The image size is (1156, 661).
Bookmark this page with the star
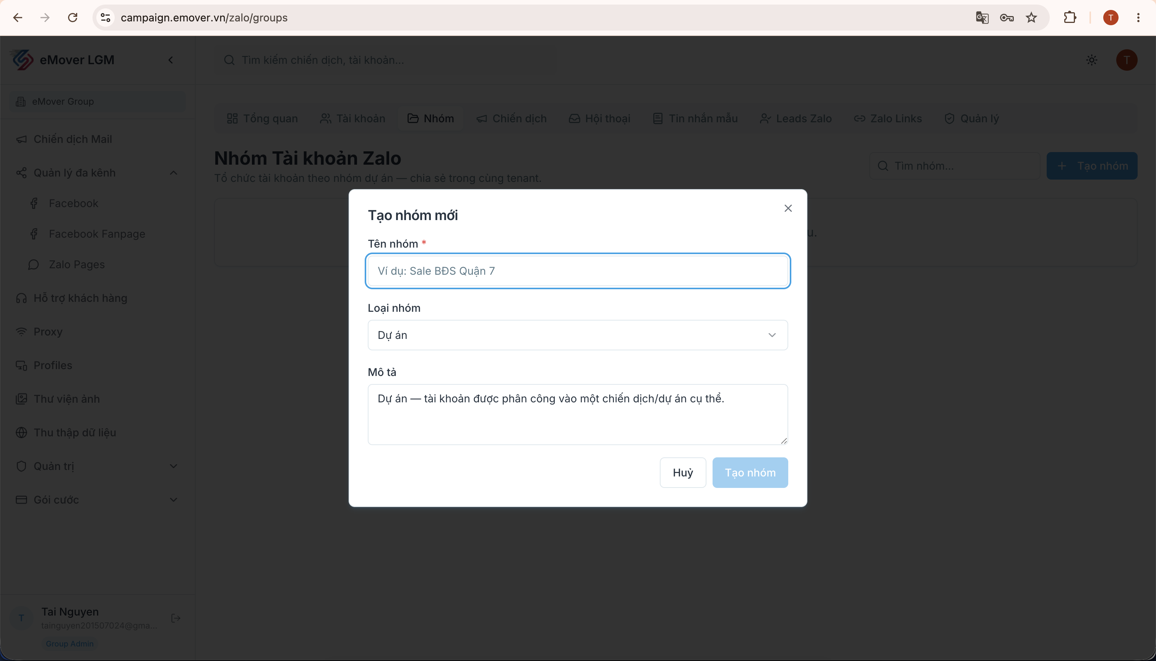point(1031,18)
